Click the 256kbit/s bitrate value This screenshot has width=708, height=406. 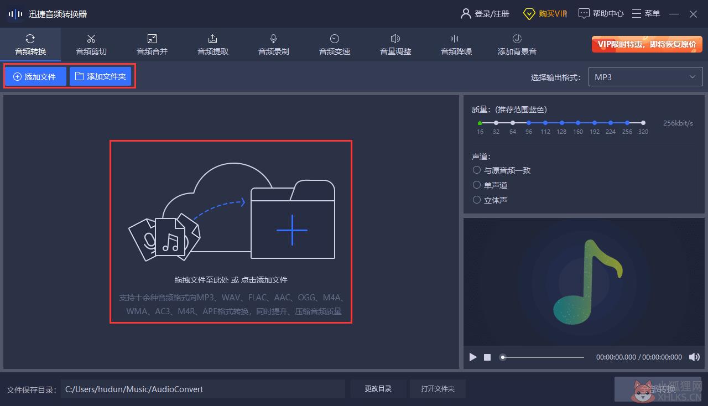tap(678, 123)
